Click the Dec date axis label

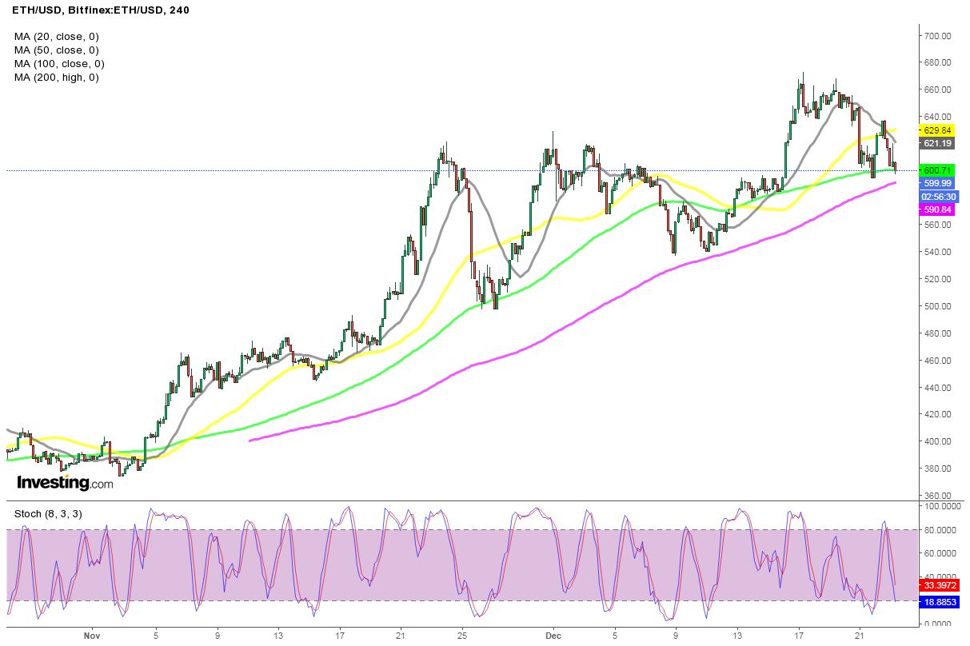[554, 637]
